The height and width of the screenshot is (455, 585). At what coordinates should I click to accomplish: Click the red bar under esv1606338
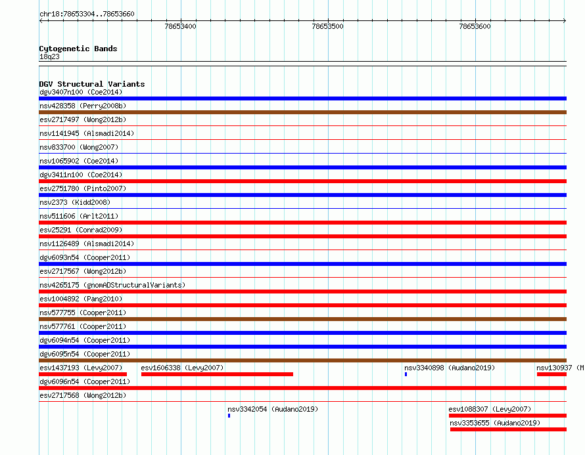click(217, 374)
